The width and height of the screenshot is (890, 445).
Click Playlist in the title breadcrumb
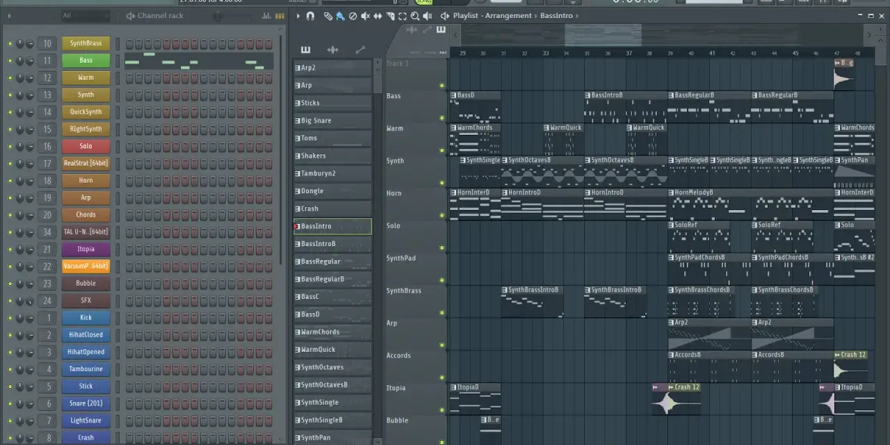[467, 15]
